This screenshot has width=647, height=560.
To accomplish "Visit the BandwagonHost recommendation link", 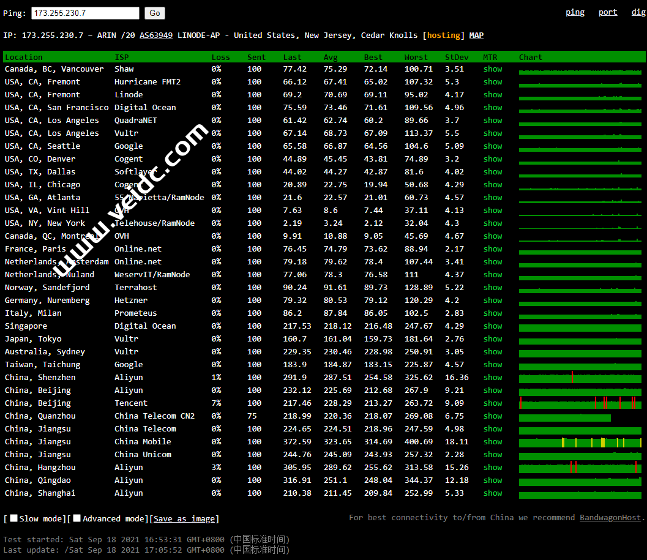I will click(x=610, y=518).
